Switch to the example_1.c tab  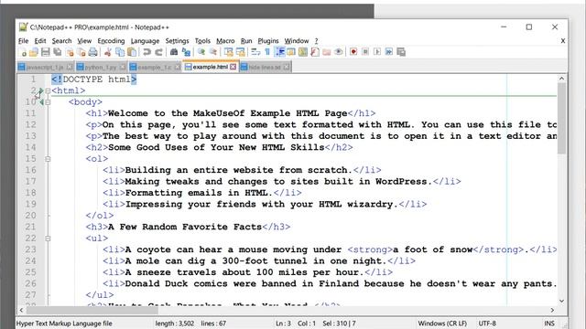click(x=155, y=67)
